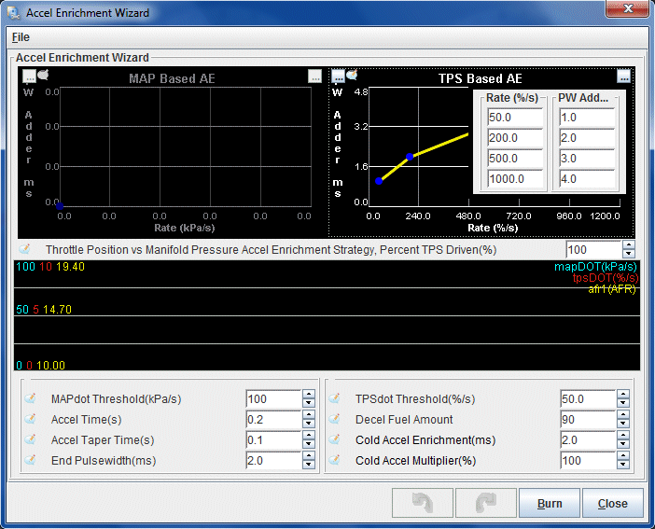Image resolution: width=655 pixels, height=529 pixels.
Task: Increase End Pulsewidth with up arrow
Action: pos(309,456)
